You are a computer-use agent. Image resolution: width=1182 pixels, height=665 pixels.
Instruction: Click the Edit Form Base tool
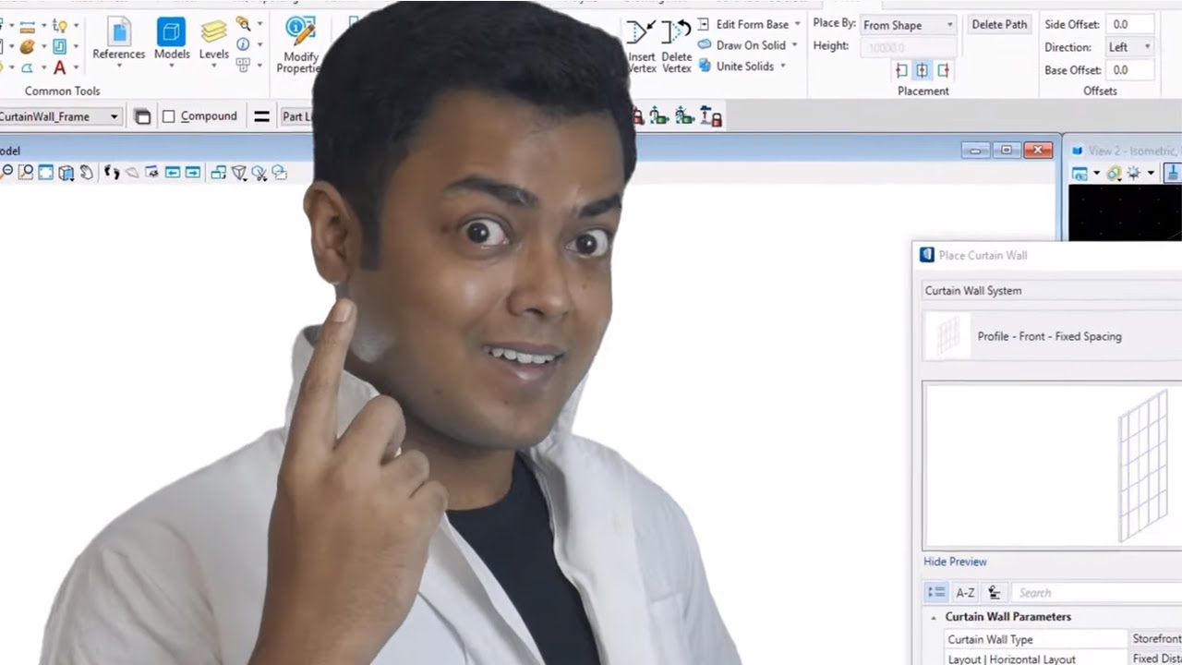coord(743,24)
